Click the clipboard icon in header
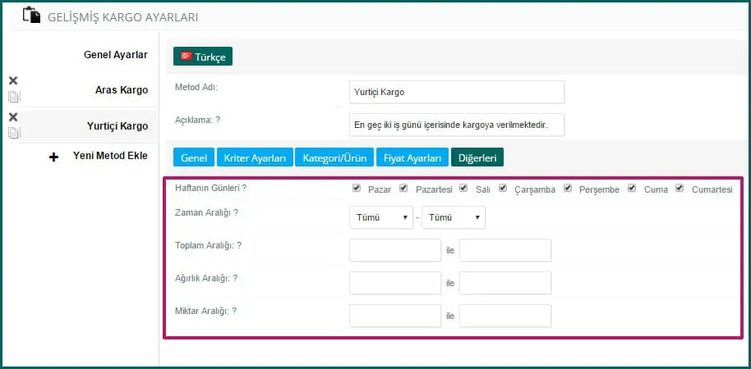The width and height of the screenshot is (751, 369). pyautogui.click(x=31, y=16)
